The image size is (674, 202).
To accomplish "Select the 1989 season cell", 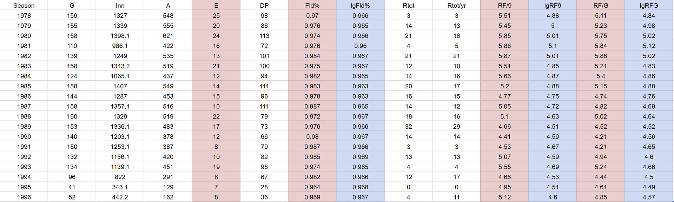I will point(24,127).
